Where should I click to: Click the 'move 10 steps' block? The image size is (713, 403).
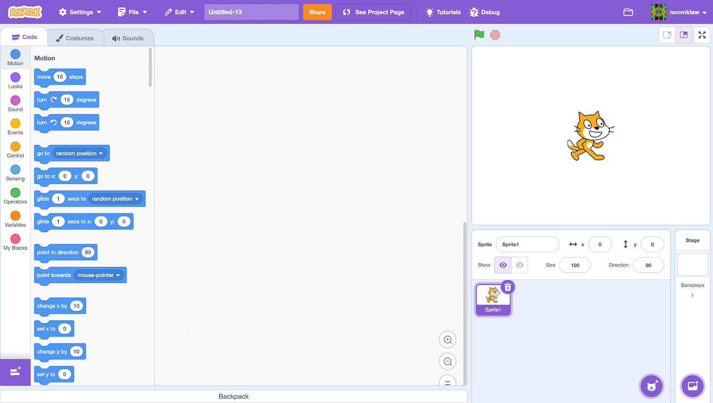point(60,77)
